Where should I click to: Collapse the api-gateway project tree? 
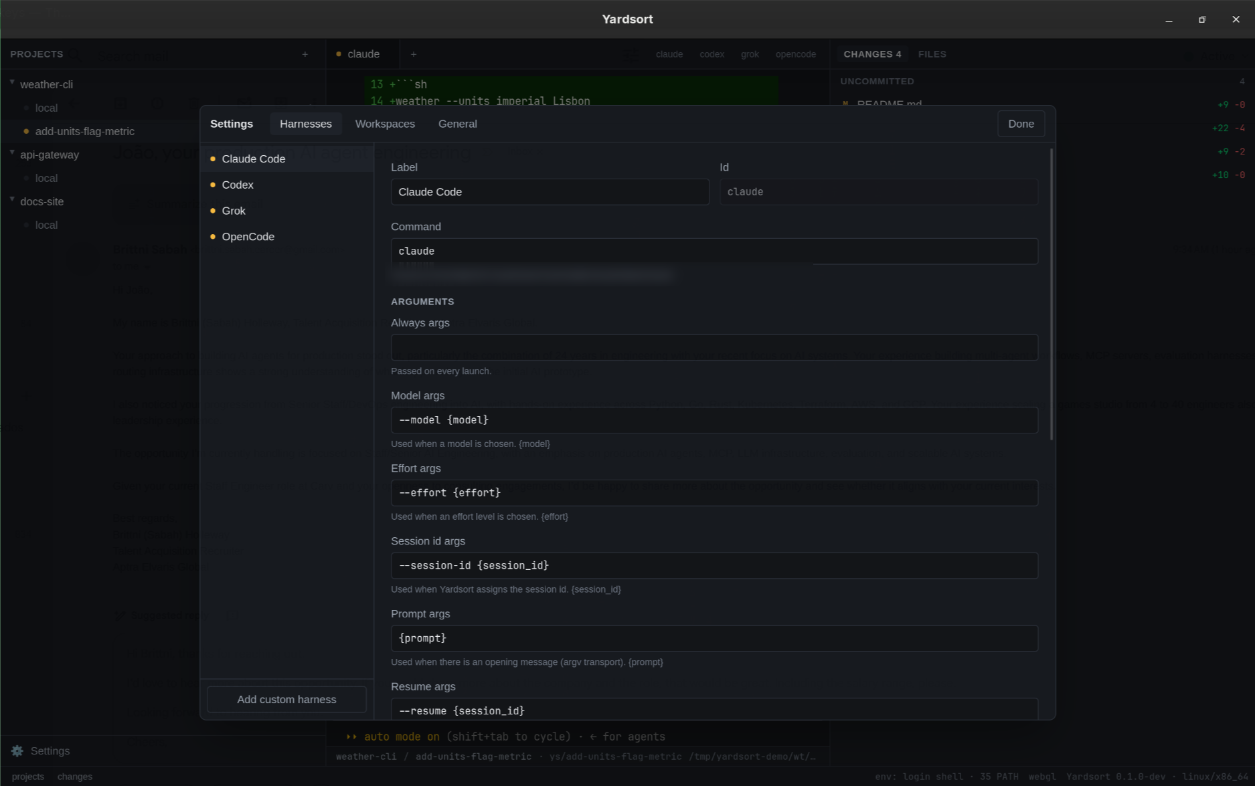pyautogui.click(x=12, y=153)
